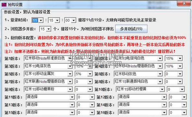Open 第7版本 ratio dropdown
The image size is (192, 117).
click(84, 81)
